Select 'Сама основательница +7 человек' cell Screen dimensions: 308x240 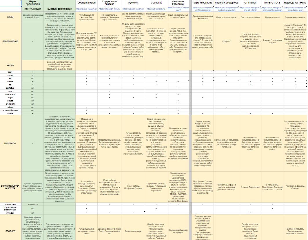click(203, 17)
